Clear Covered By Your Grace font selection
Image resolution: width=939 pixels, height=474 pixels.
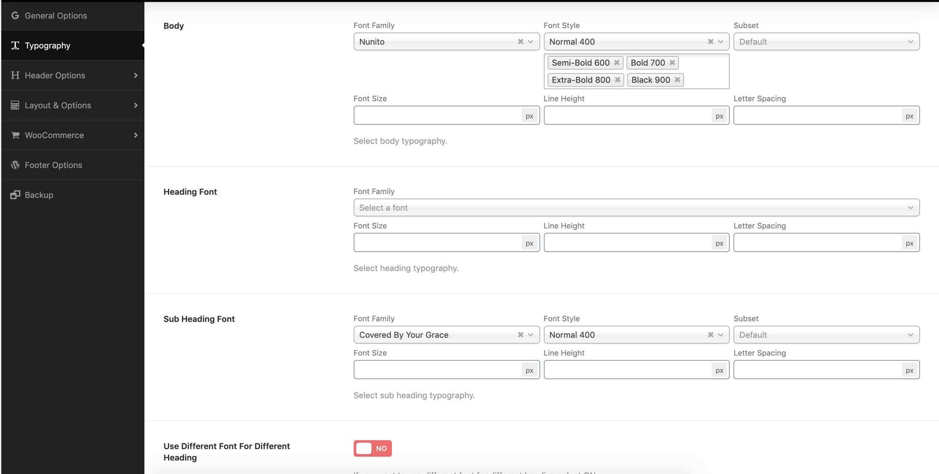pos(521,335)
